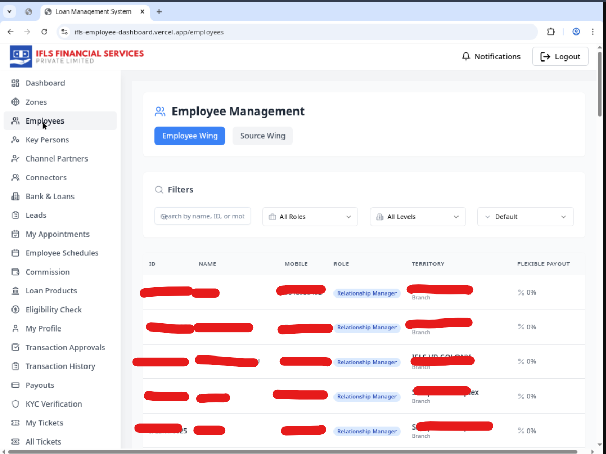Click the search by name input field
This screenshot has width=606, height=454.
coord(203,216)
